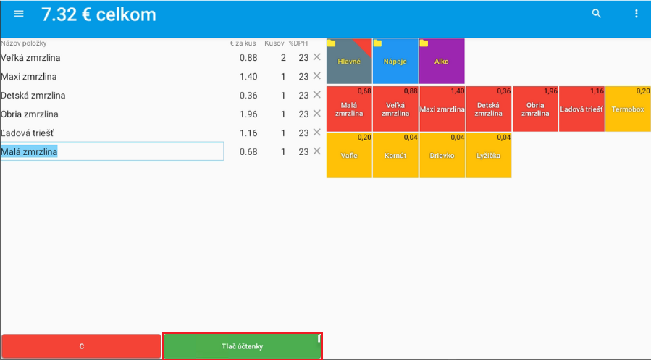Add Kornút product to order
The width and height of the screenshot is (651, 360).
pos(395,155)
